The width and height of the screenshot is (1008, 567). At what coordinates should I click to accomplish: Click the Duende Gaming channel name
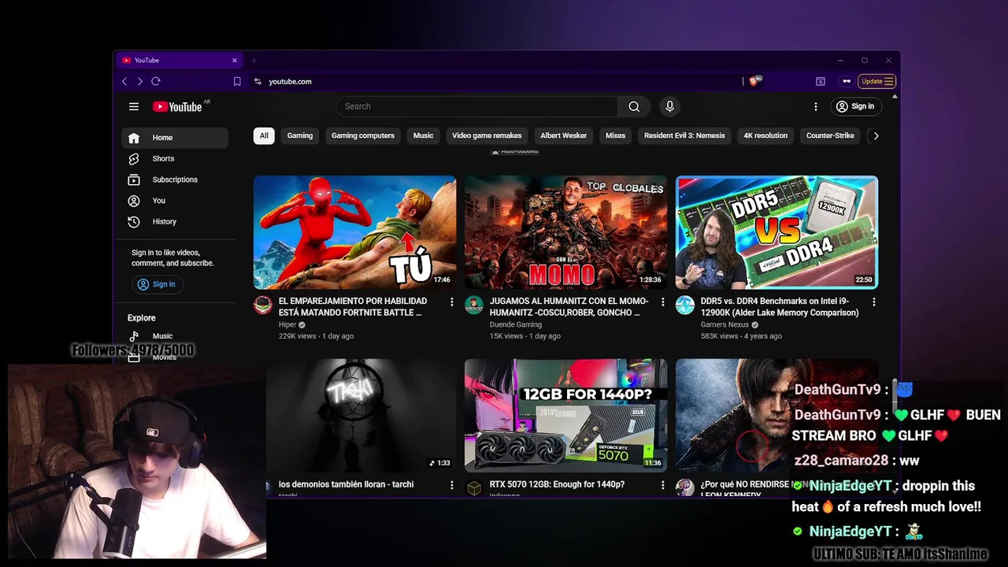pos(516,324)
